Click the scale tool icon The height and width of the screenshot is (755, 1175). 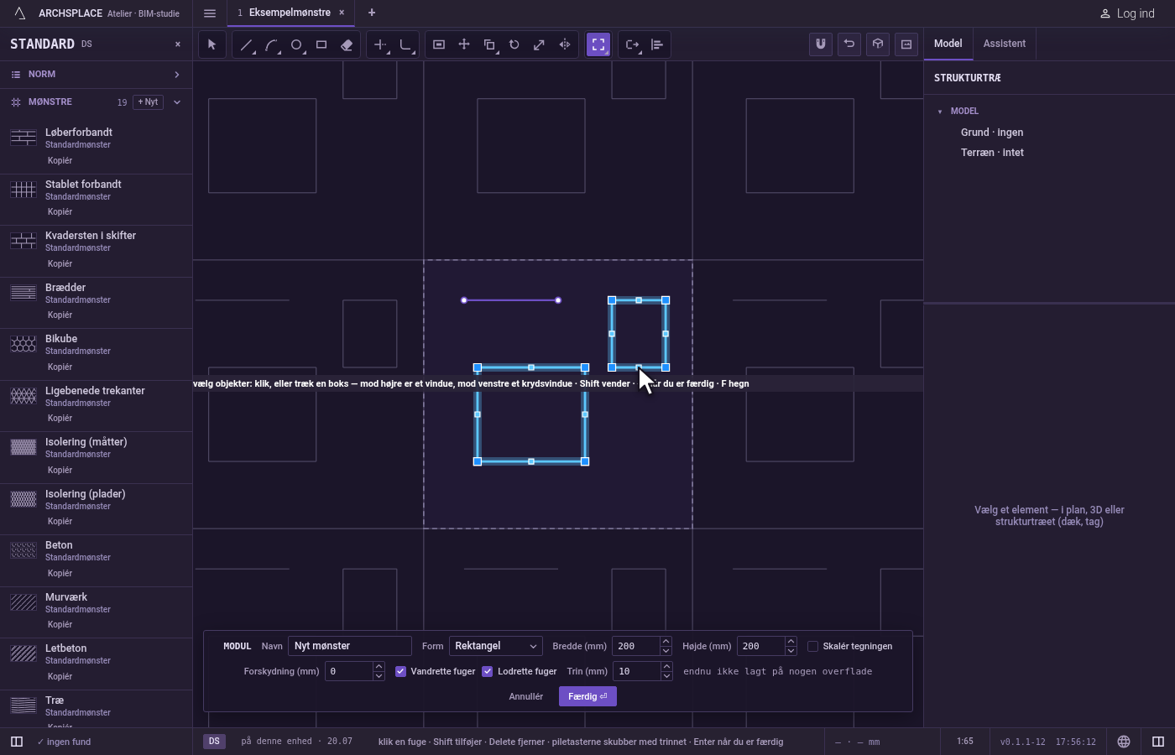(540, 44)
